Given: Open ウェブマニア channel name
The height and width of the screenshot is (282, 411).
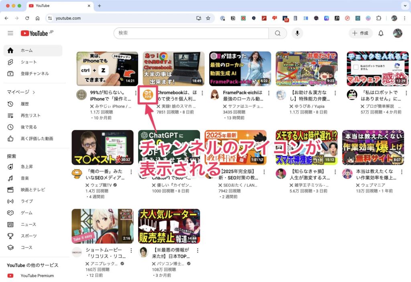Looking at the screenshot, I should click(x=373, y=185).
